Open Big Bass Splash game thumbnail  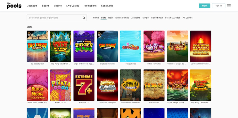[x=37, y=46]
